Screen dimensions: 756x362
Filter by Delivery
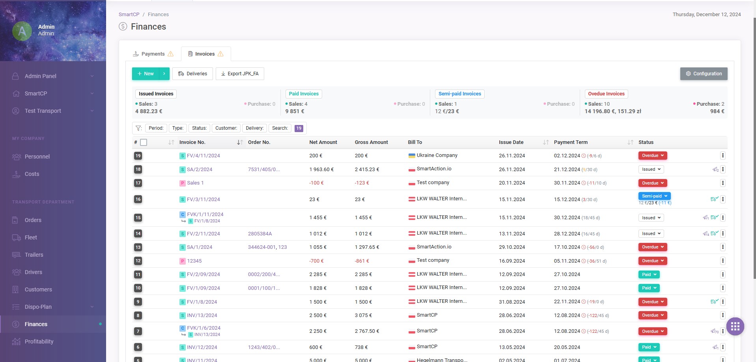(254, 128)
